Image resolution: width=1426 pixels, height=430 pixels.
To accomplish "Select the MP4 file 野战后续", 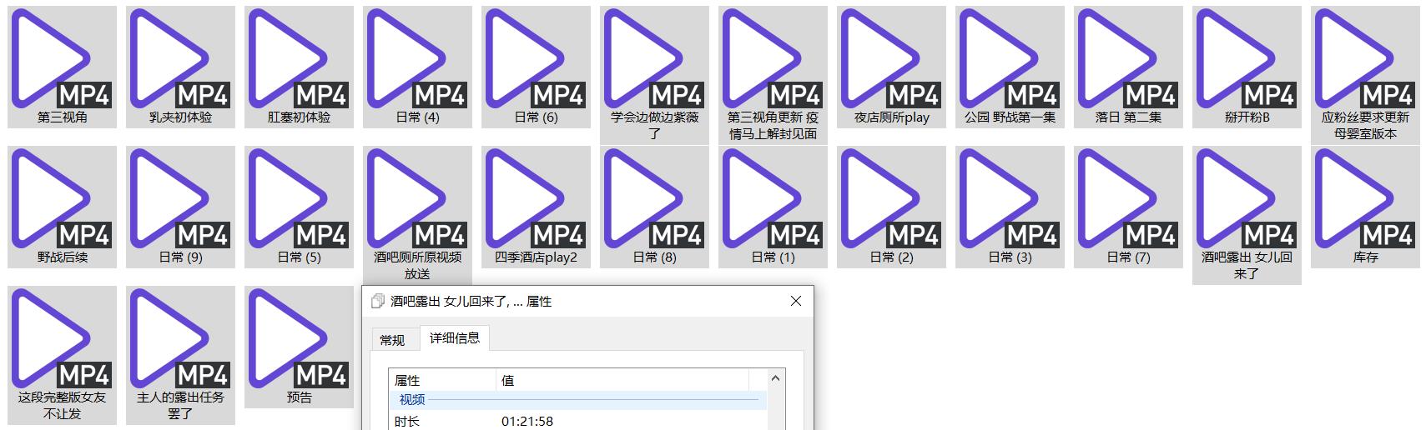I will point(63,207).
